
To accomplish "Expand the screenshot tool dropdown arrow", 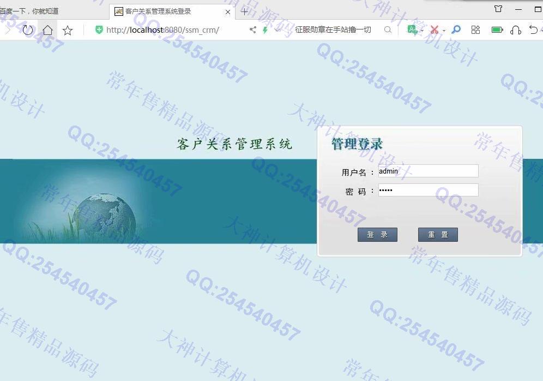I will click(x=444, y=31).
